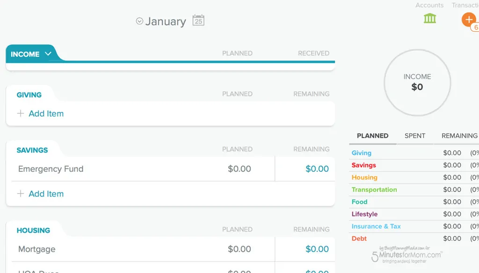Expand the January month dropdown arrow

[139, 21]
